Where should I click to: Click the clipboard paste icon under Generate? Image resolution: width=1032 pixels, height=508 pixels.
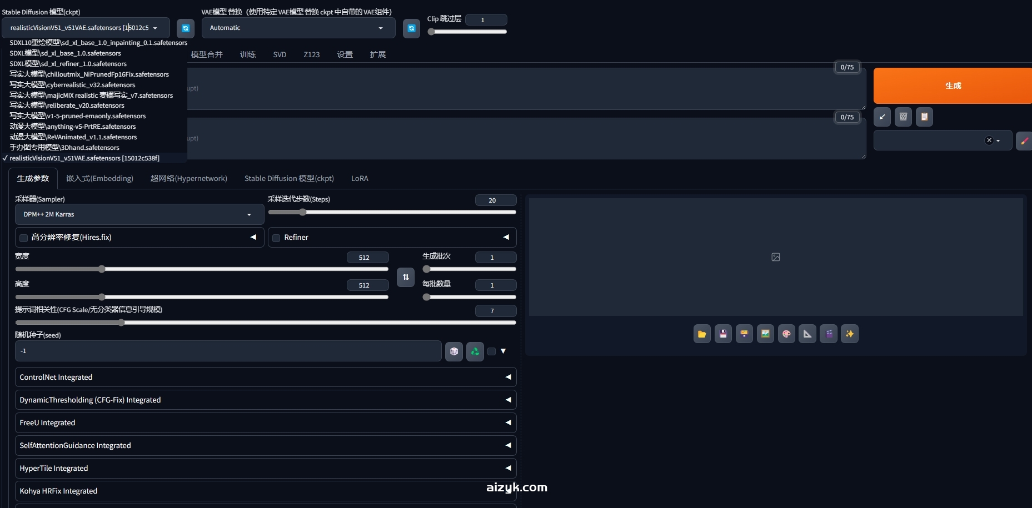click(x=924, y=117)
